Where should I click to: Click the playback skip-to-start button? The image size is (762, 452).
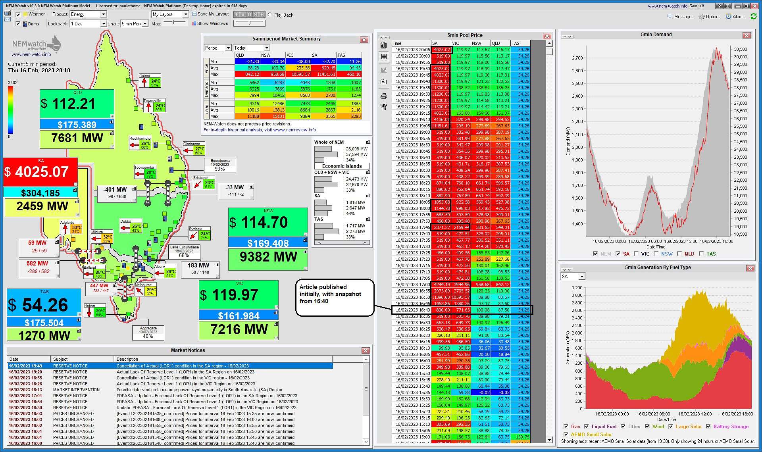pyautogui.click(x=256, y=15)
